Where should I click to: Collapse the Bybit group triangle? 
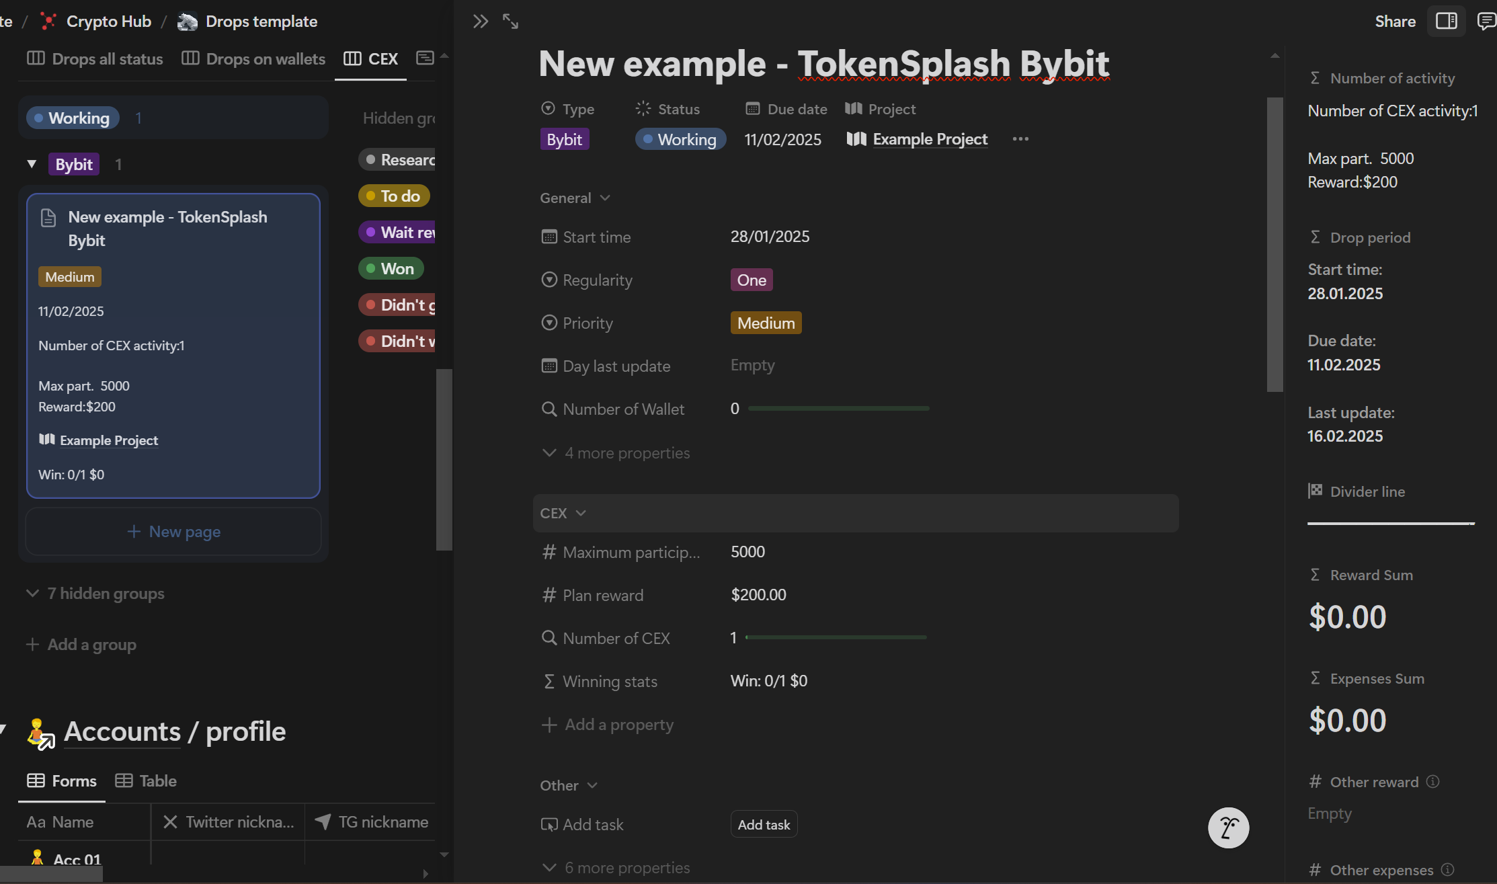31,164
